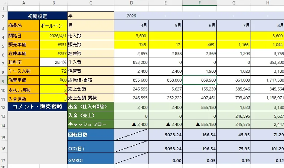This screenshot has height=168, width=284.
Task: Select July cash inflow 246,595 in row 13
Action: click(x=234, y=116)
